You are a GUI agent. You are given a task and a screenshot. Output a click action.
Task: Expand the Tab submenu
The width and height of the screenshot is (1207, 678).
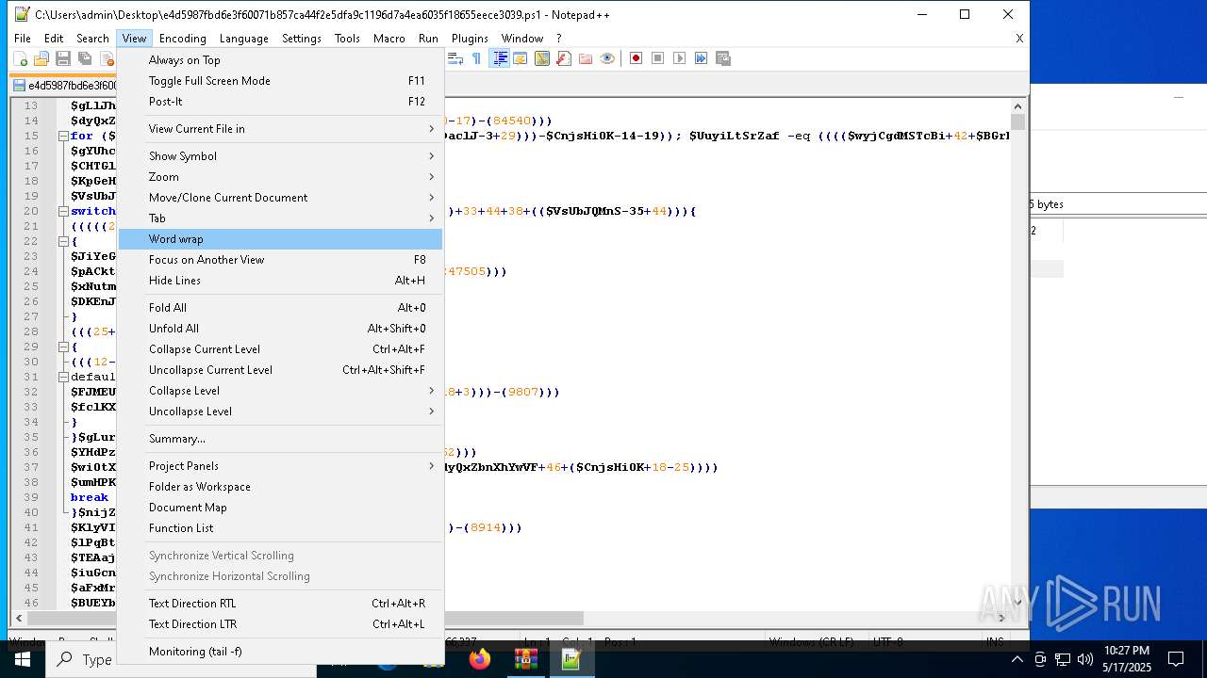pos(280,218)
